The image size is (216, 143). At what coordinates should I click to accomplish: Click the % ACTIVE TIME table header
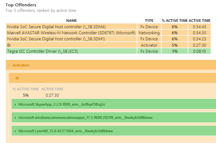point(174,21)
